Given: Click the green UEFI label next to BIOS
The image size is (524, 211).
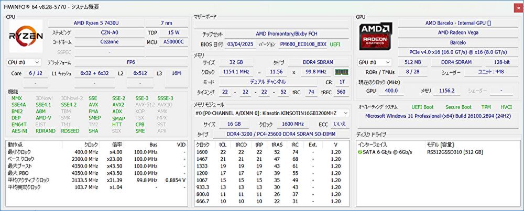Looking at the screenshot, I should click(334, 45).
